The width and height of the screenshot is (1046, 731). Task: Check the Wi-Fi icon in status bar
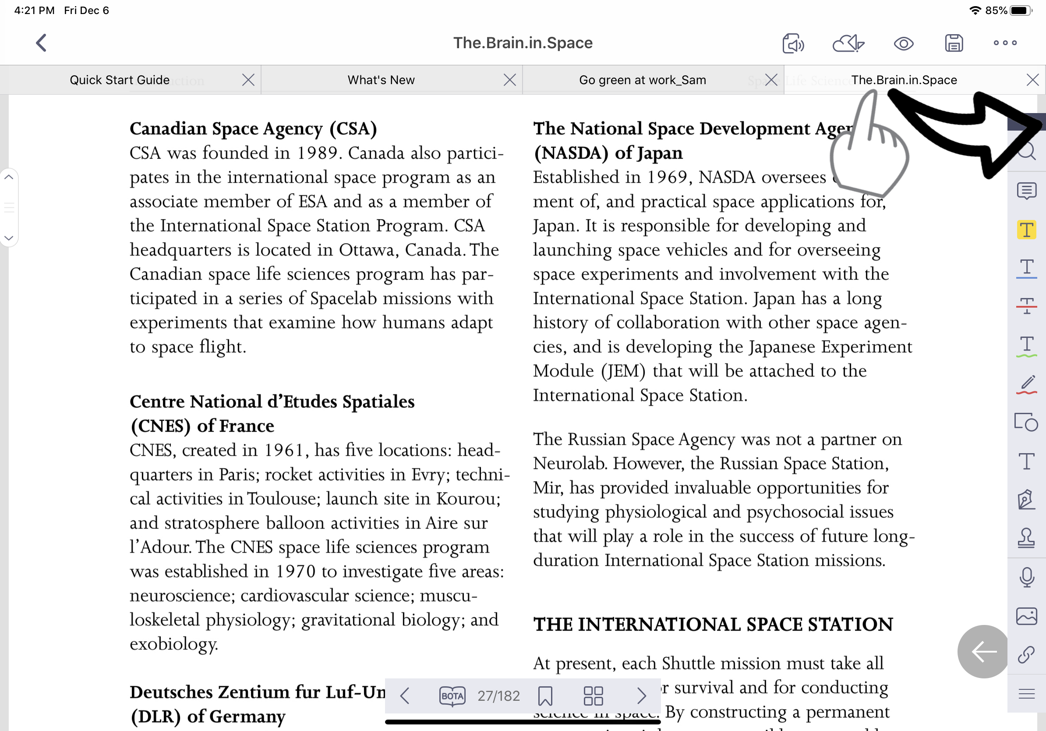point(975,10)
